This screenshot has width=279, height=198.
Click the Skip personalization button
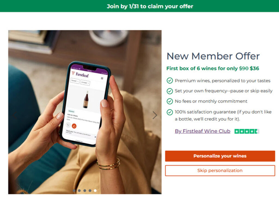220,170
